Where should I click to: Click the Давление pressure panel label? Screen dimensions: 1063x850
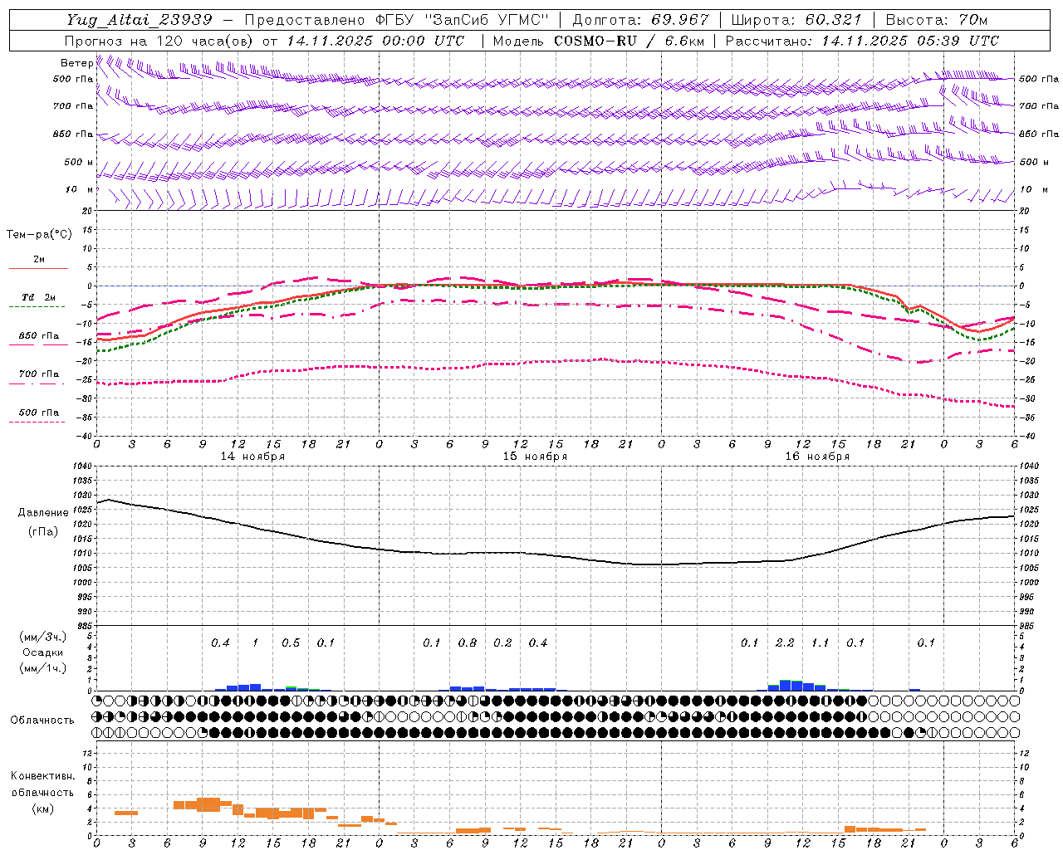coord(43,513)
